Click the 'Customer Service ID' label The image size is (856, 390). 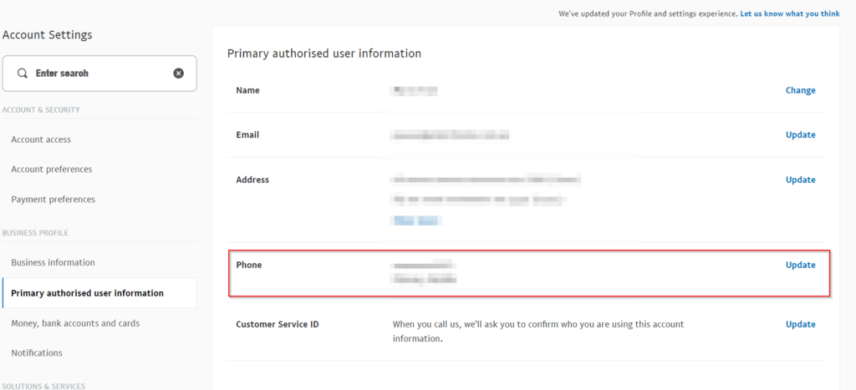click(x=278, y=324)
